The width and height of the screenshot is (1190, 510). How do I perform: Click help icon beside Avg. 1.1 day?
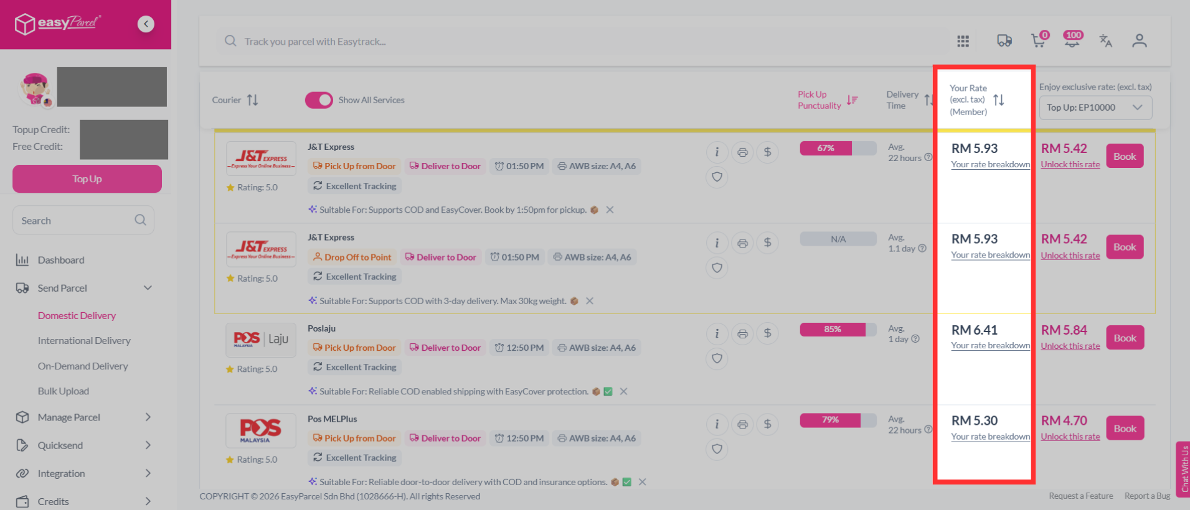point(922,248)
